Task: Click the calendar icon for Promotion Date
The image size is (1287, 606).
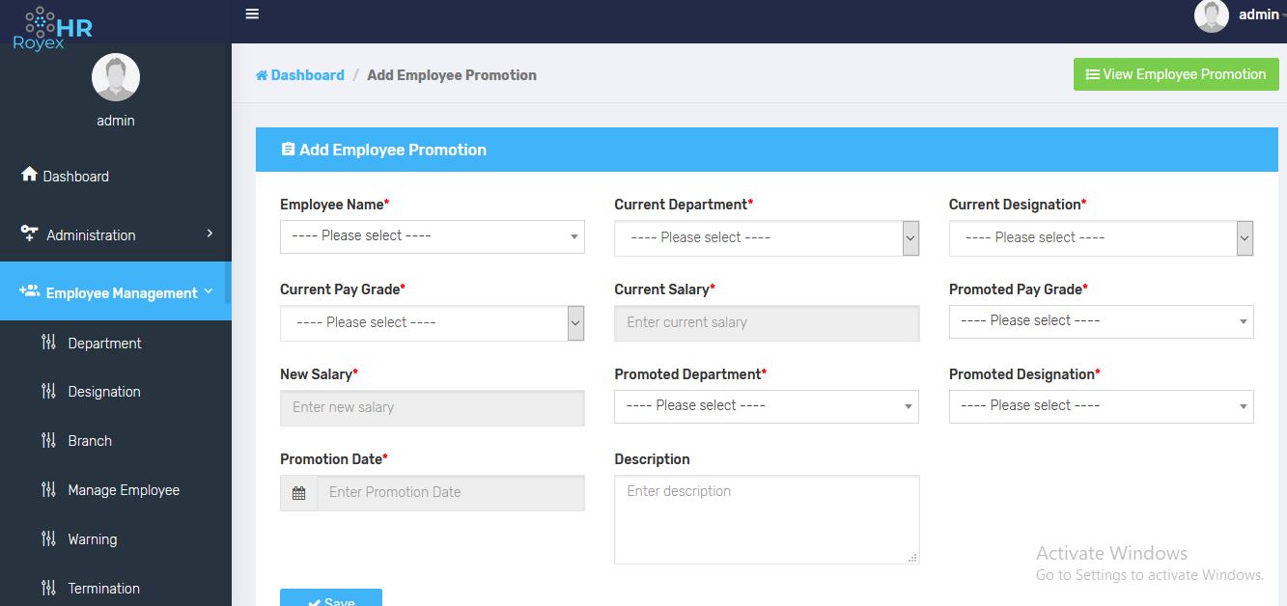Action: coord(298,493)
